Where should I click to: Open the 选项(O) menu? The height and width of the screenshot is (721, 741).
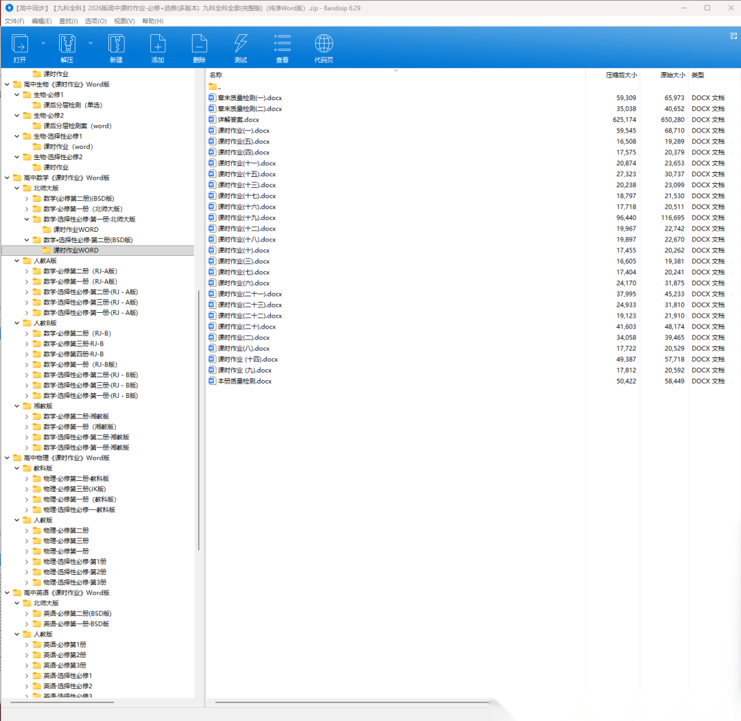pyautogui.click(x=95, y=21)
